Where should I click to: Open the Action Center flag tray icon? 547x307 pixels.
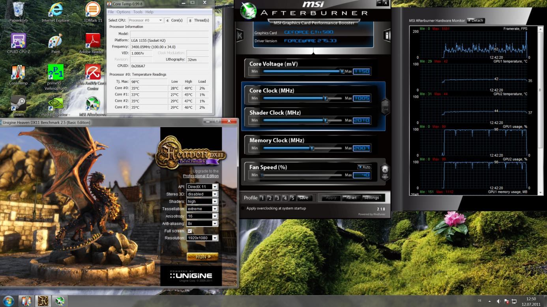pos(506,301)
